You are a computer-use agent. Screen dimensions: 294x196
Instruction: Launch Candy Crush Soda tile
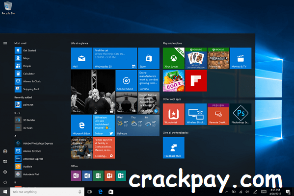point(174,81)
